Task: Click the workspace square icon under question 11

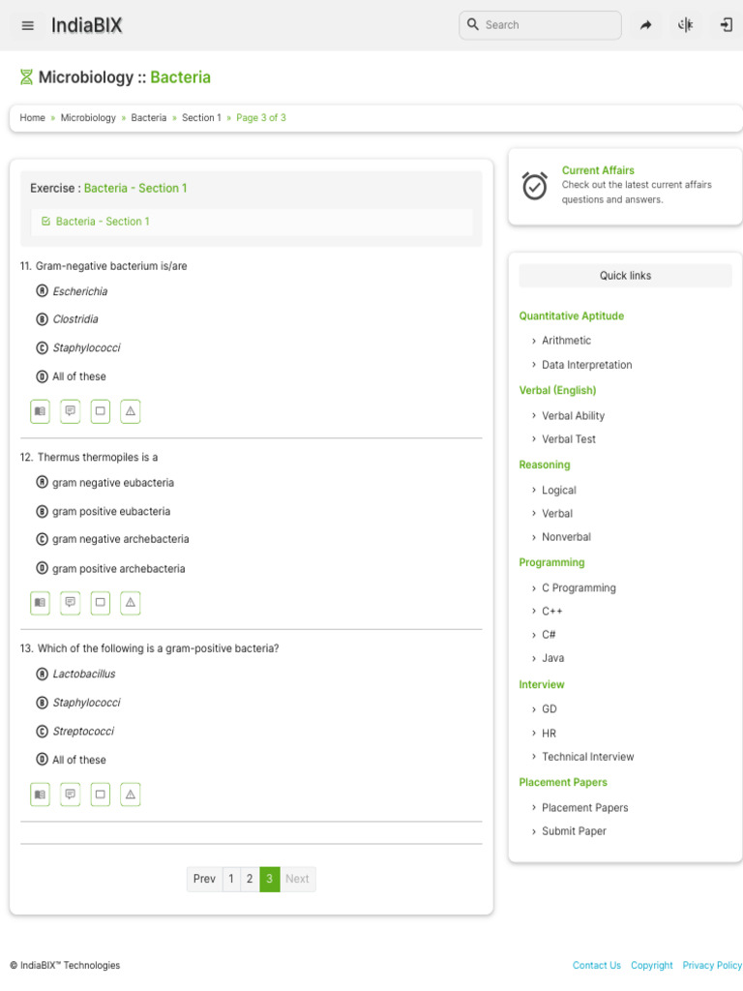Action: (100, 411)
